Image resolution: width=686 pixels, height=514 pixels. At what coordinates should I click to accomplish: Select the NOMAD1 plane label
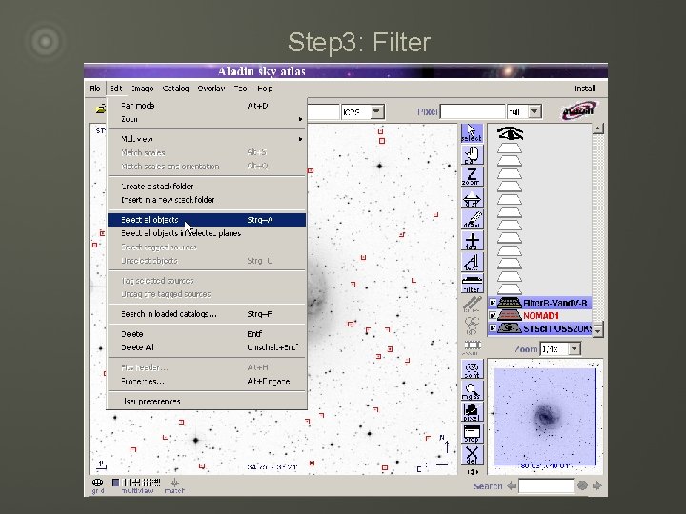pyautogui.click(x=541, y=315)
